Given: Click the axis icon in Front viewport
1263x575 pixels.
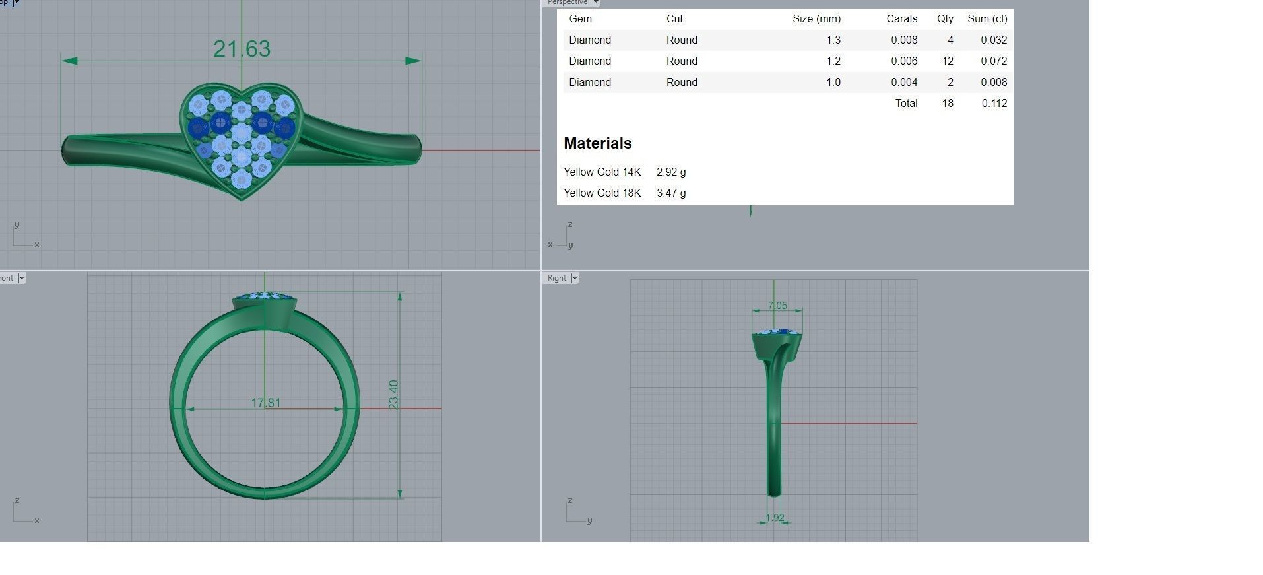Looking at the screenshot, I should pos(26,511).
